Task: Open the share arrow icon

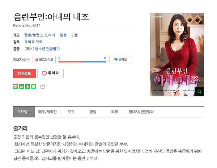Action: pos(43,86)
